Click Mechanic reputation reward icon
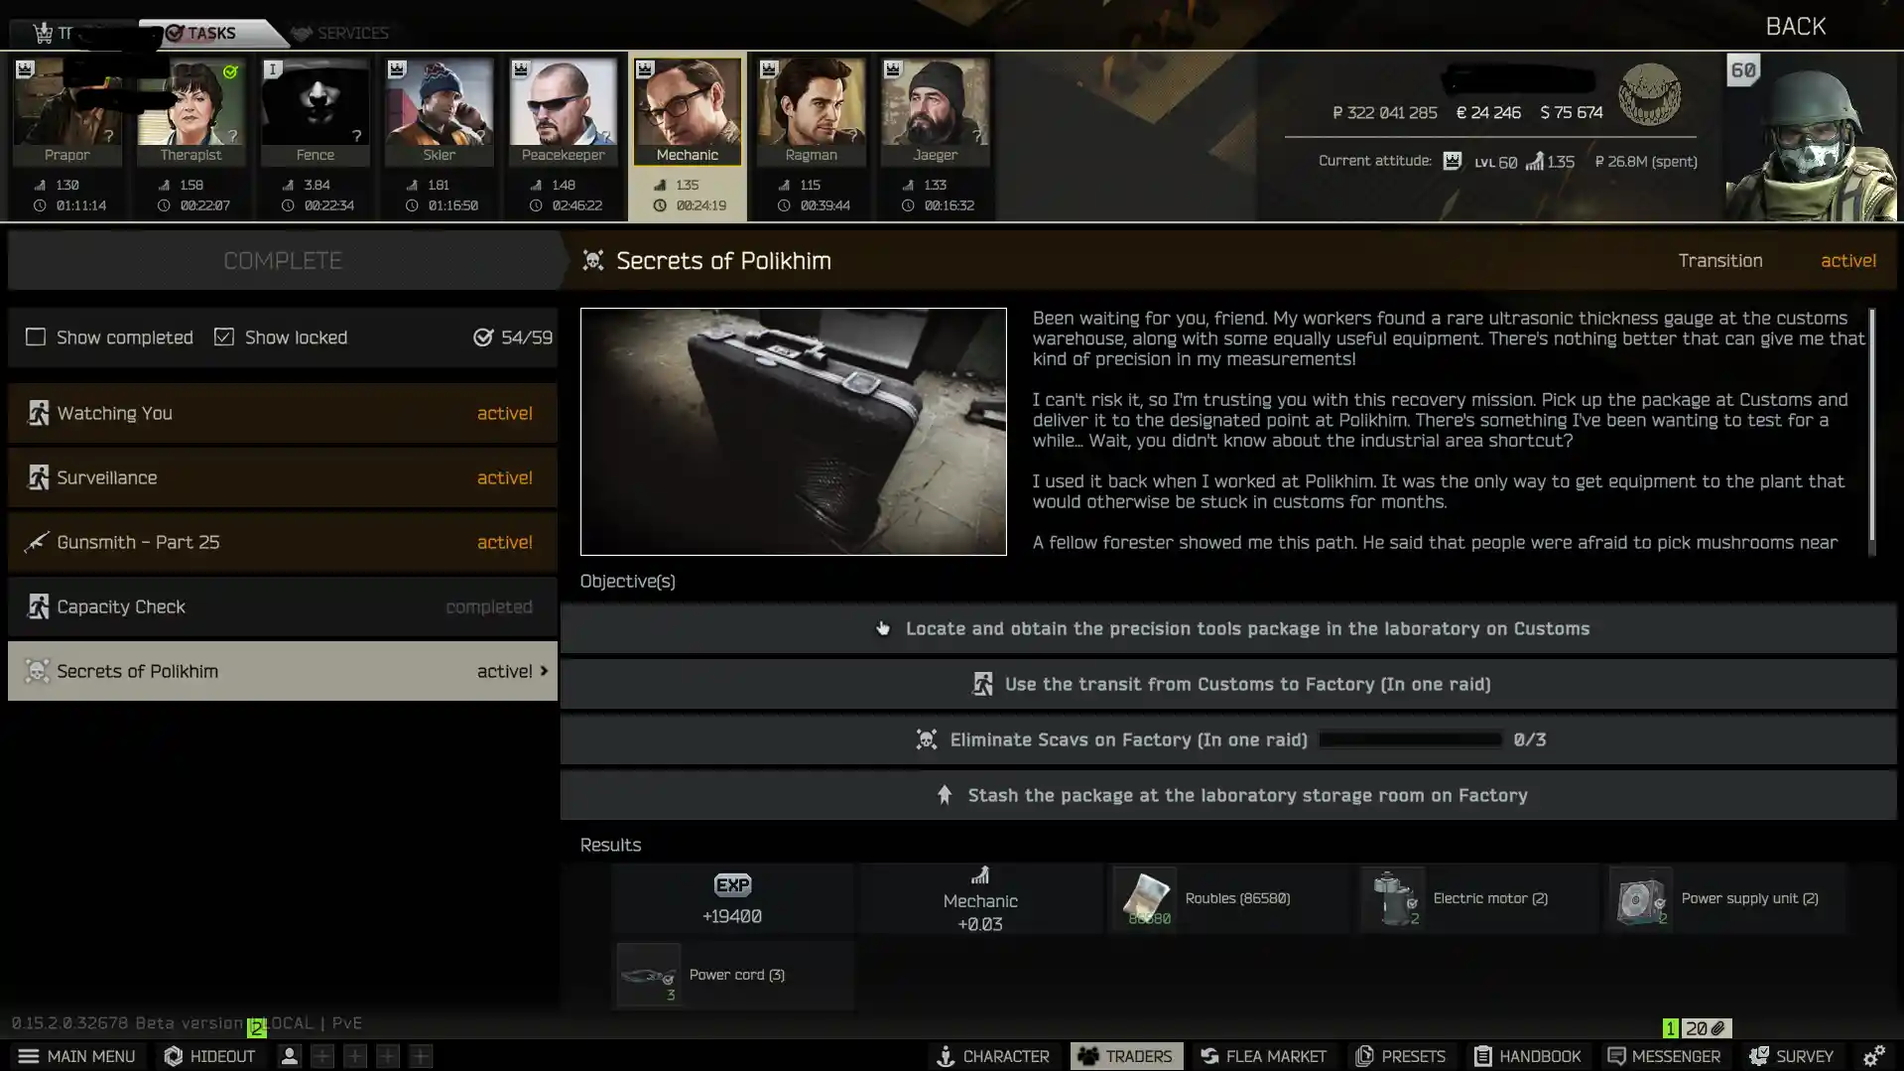The height and width of the screenshot is (1071, 1904). (x=980, y=875)
